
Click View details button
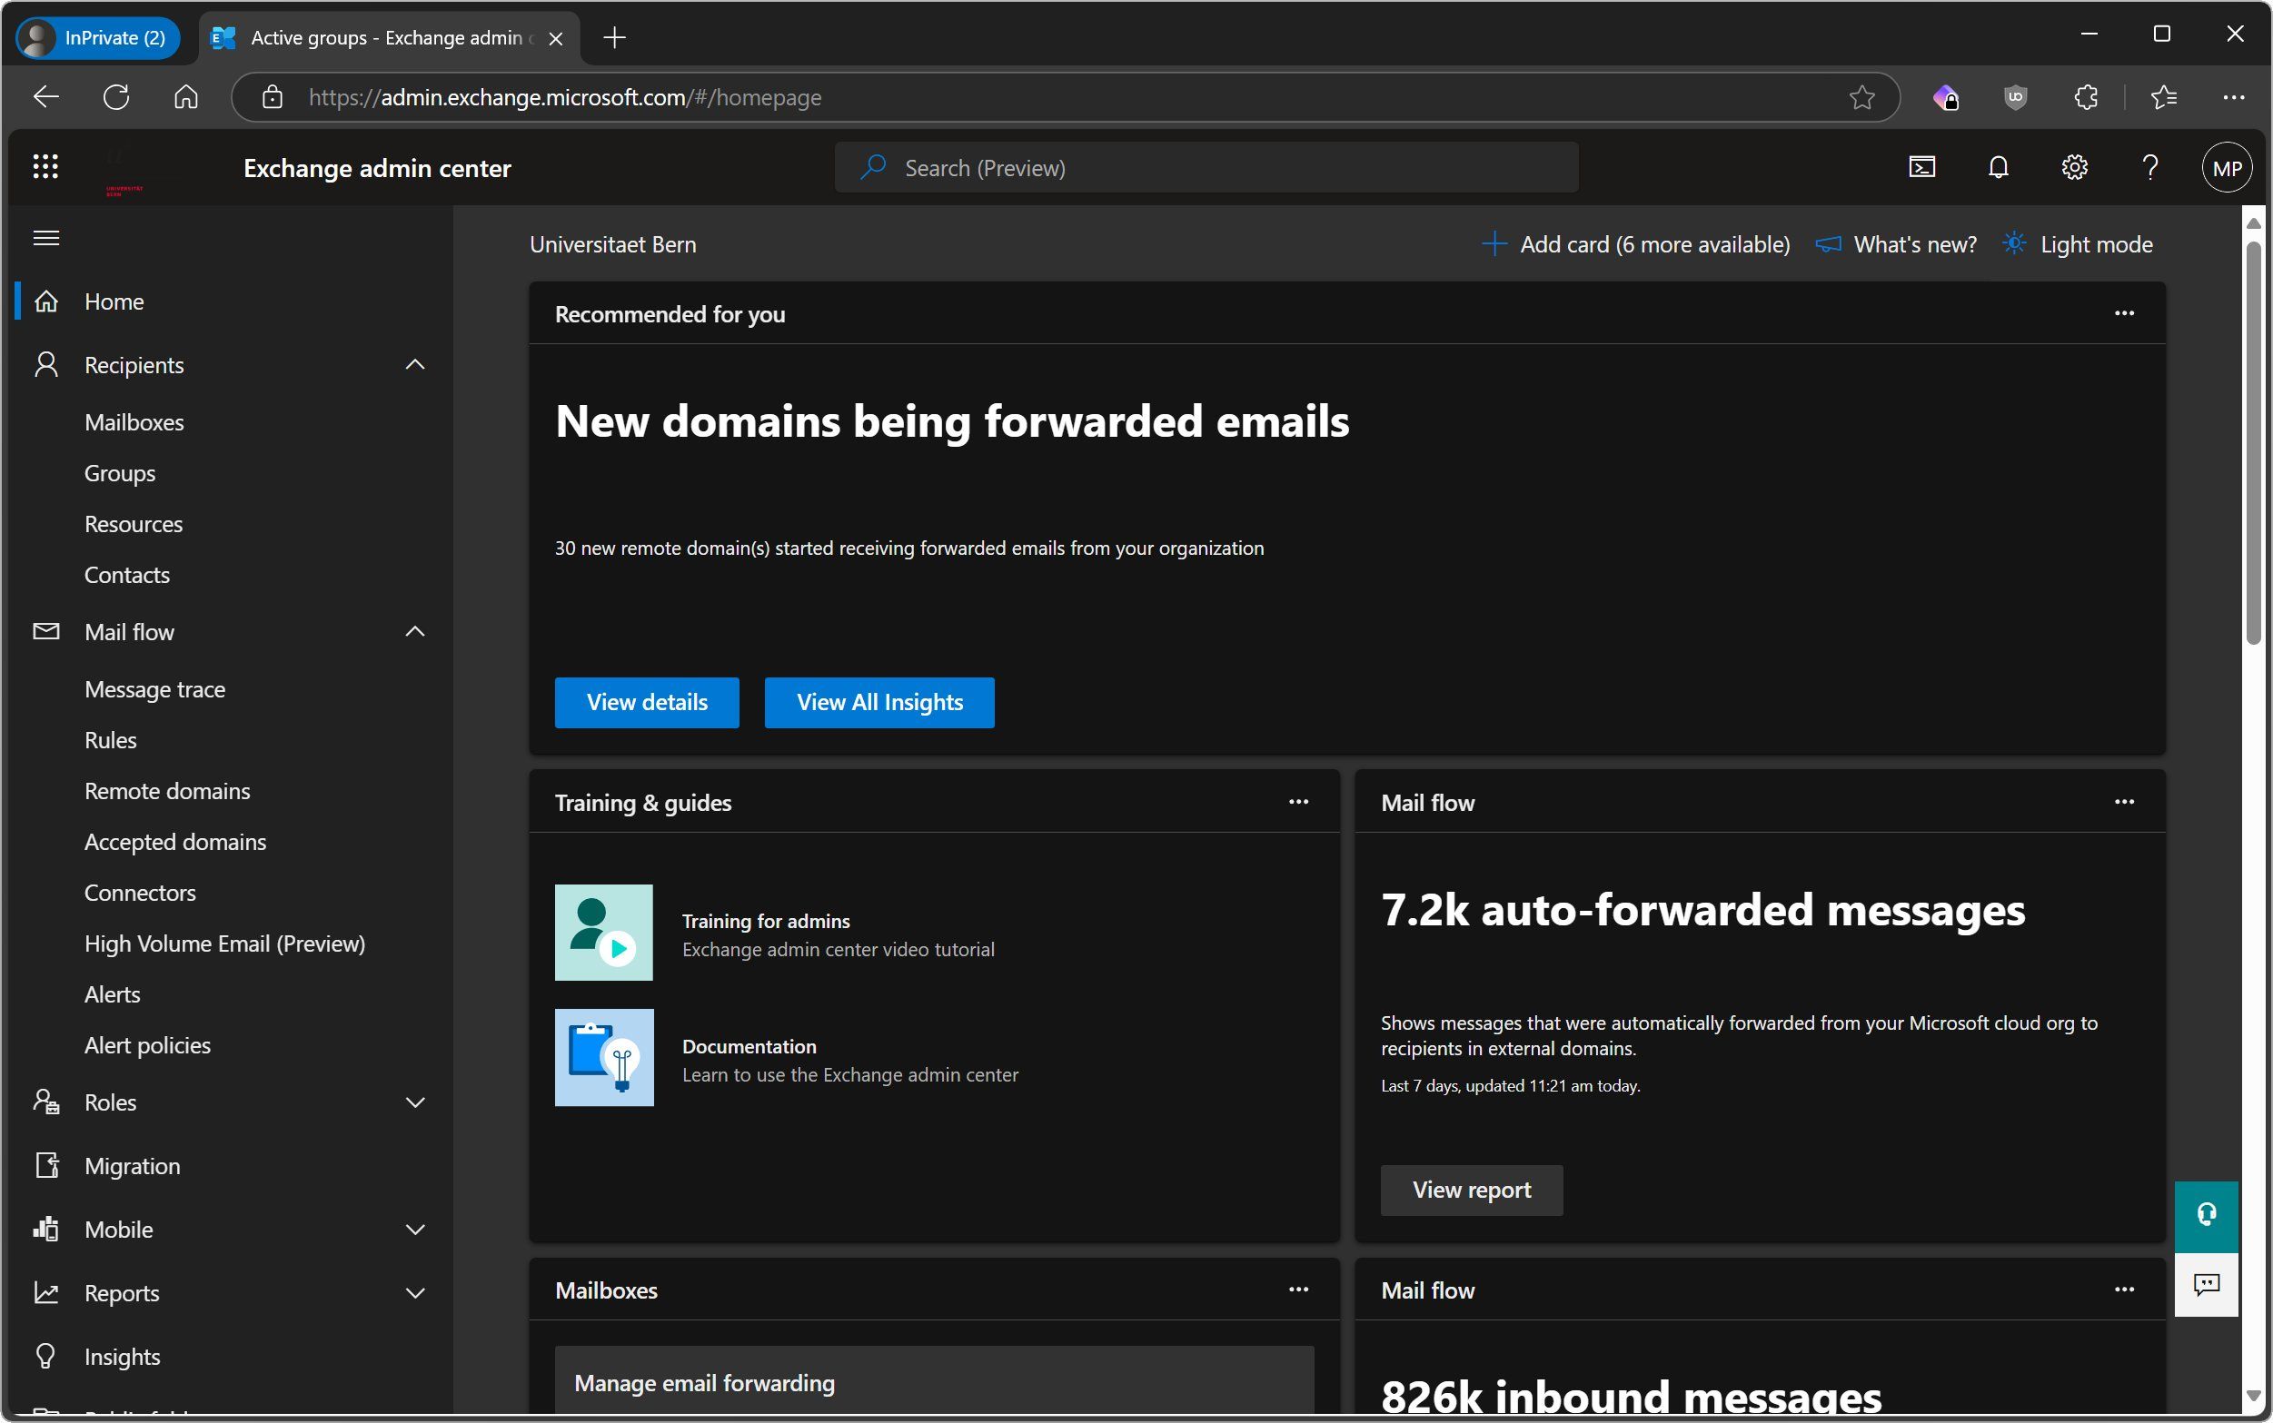point(647,702)
